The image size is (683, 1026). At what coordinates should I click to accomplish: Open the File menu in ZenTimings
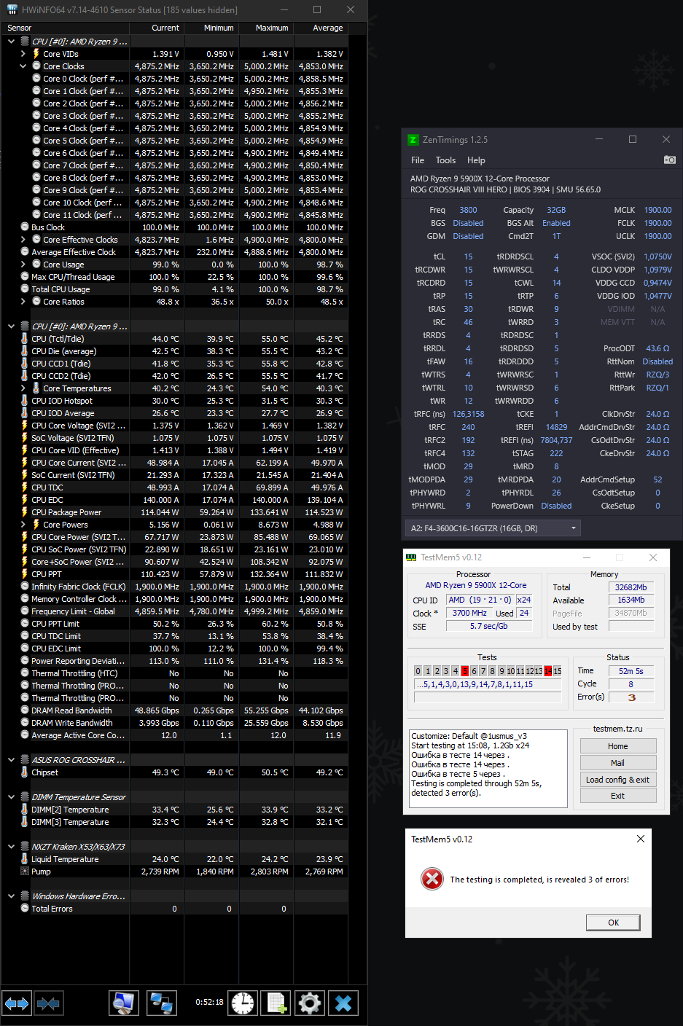(418, 160)
